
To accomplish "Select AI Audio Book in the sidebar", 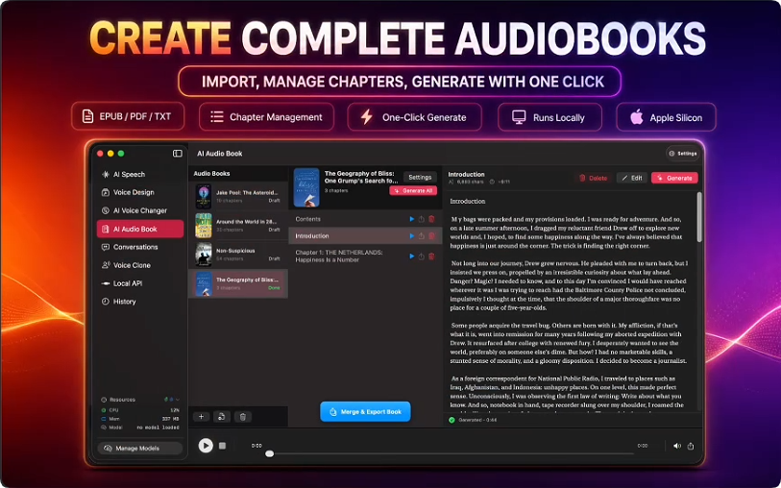I will (140, 229).
